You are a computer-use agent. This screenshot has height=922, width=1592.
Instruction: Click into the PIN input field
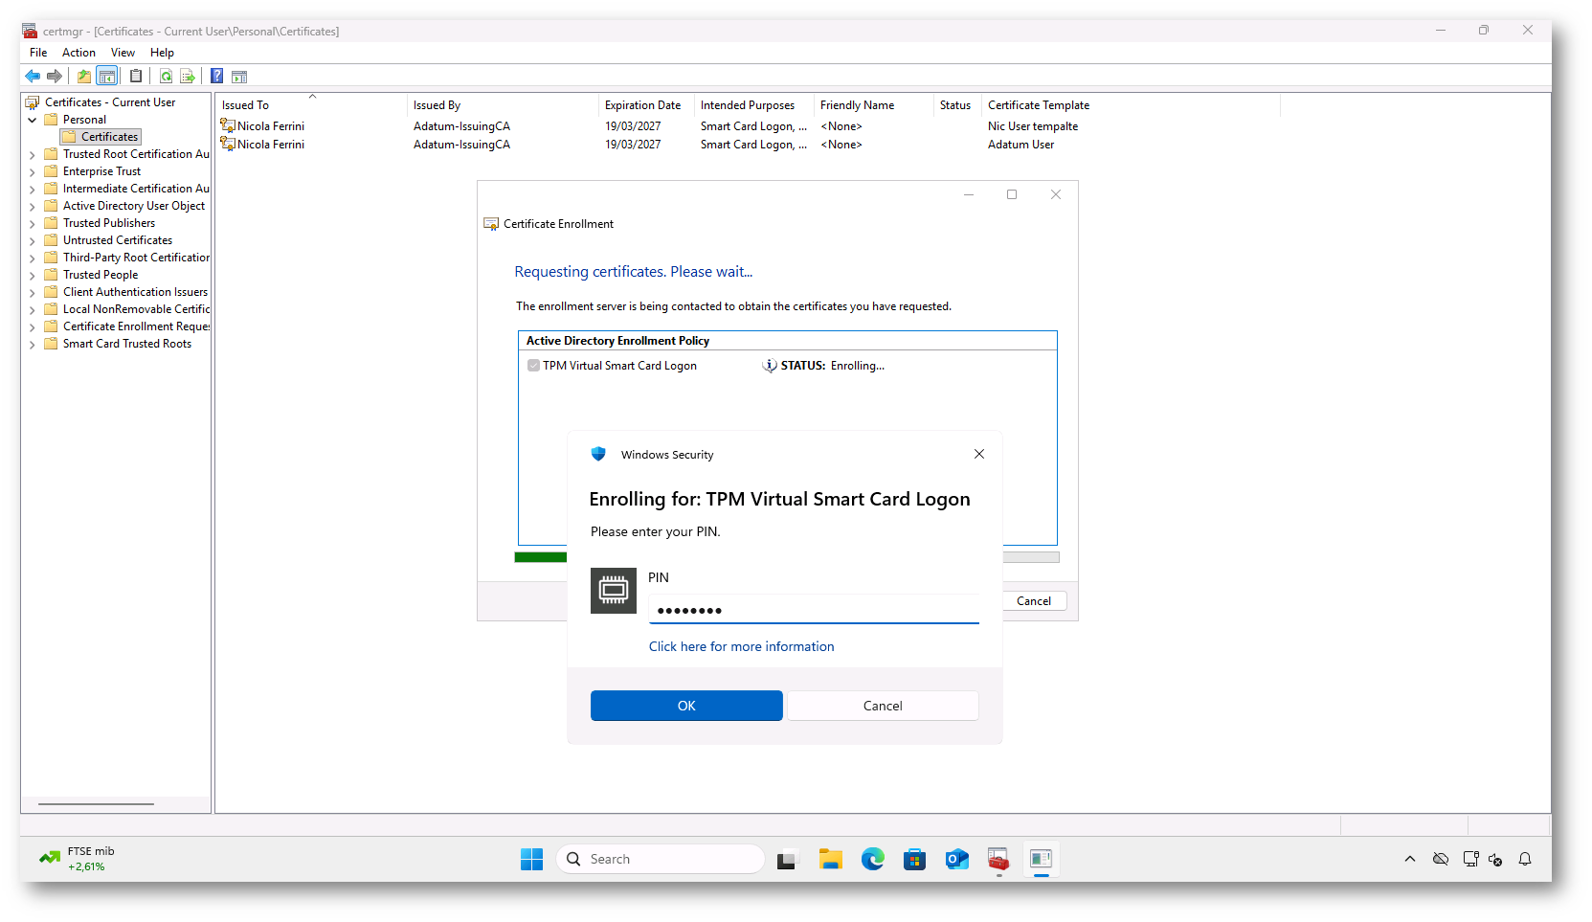pos(814,610)
